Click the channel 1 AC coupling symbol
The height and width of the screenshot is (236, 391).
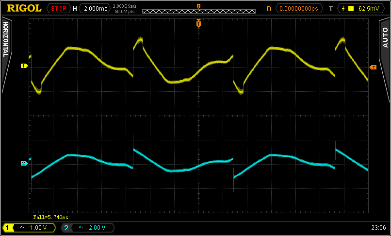tap(22, 228)
